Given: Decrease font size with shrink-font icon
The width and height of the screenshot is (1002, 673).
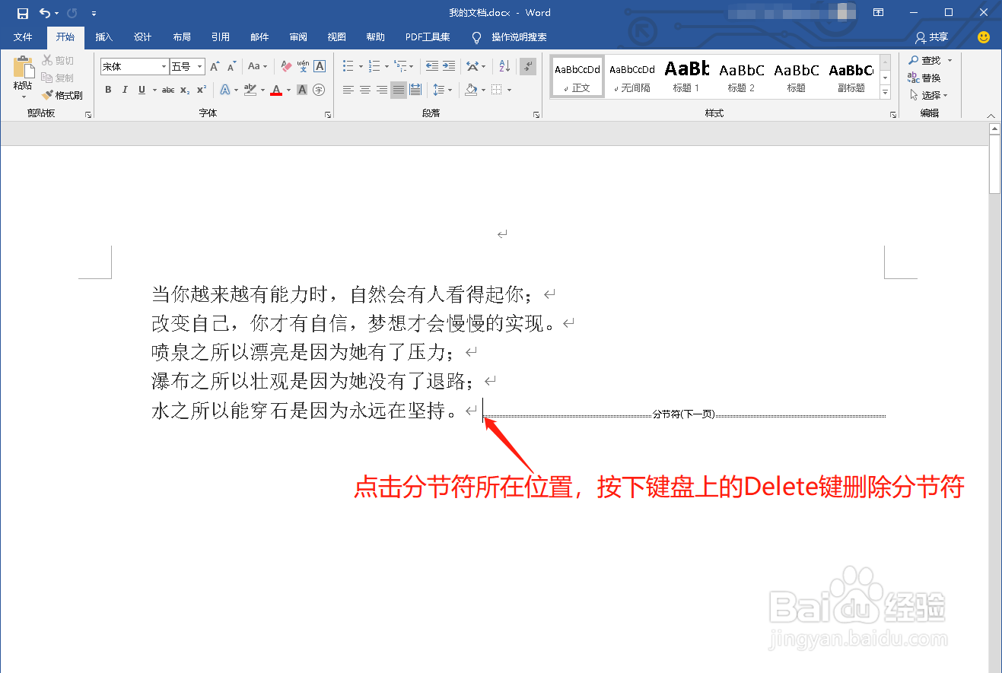Looking at the screenshot, I should tap(231, 67).
